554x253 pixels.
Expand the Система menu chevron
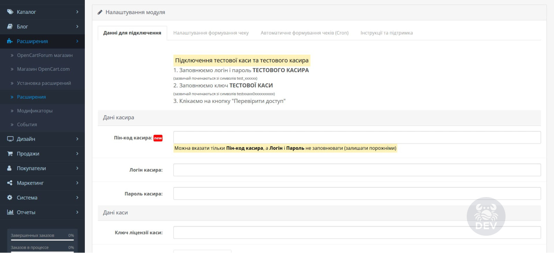pyautogui.click(x=77, y=197)
